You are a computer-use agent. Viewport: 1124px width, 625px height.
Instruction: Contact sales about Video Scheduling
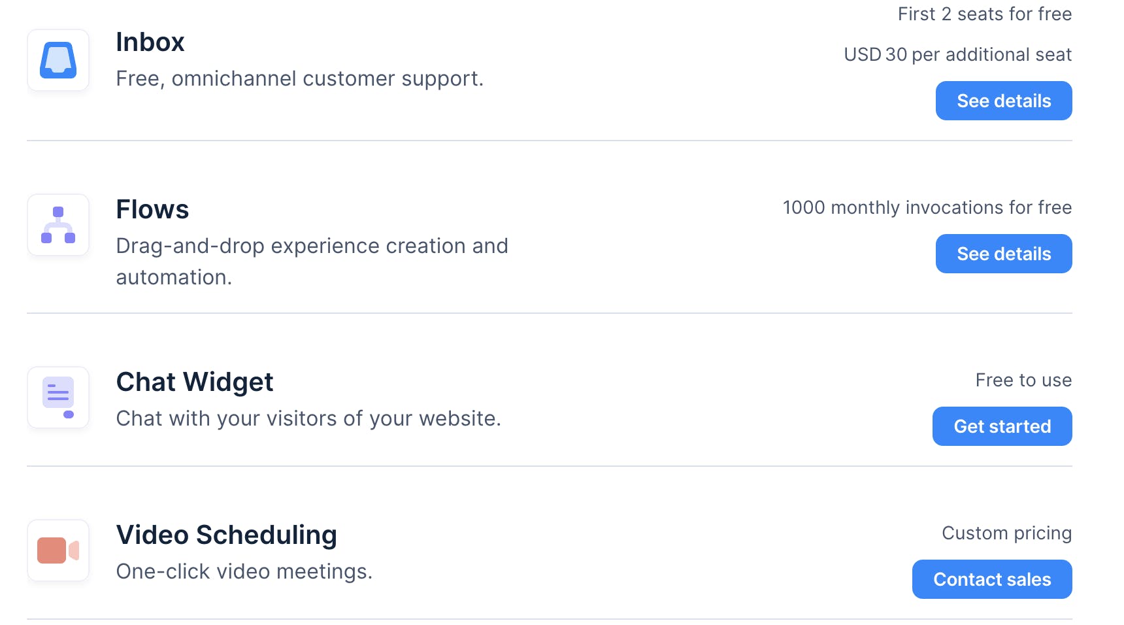pyautogui.click(x=991, y=579)
